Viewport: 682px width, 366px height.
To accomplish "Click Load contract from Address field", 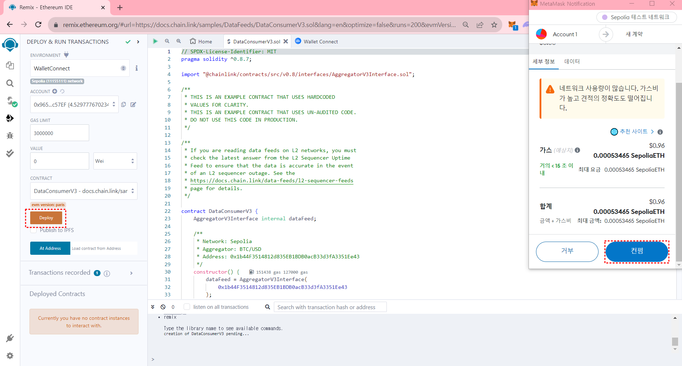I will tap(104, 248).
